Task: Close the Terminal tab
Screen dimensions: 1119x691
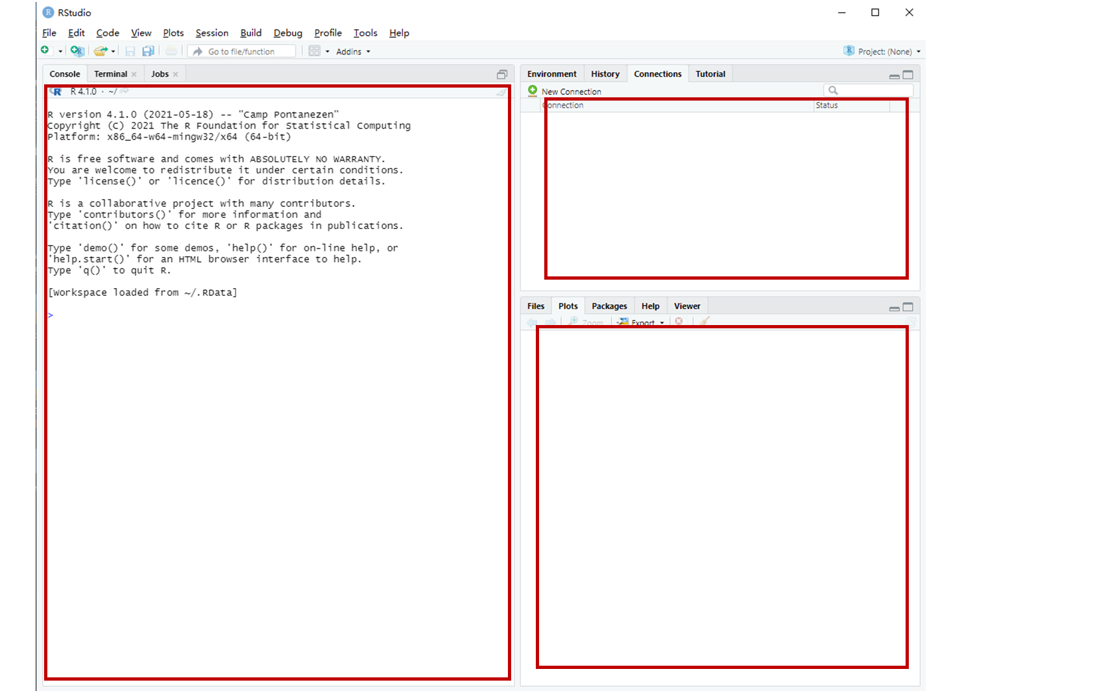Action: 134,74
